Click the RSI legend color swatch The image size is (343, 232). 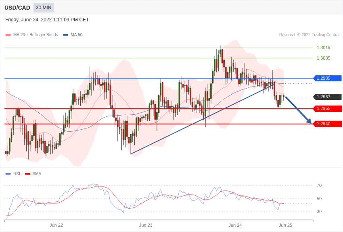coord(8,174)
